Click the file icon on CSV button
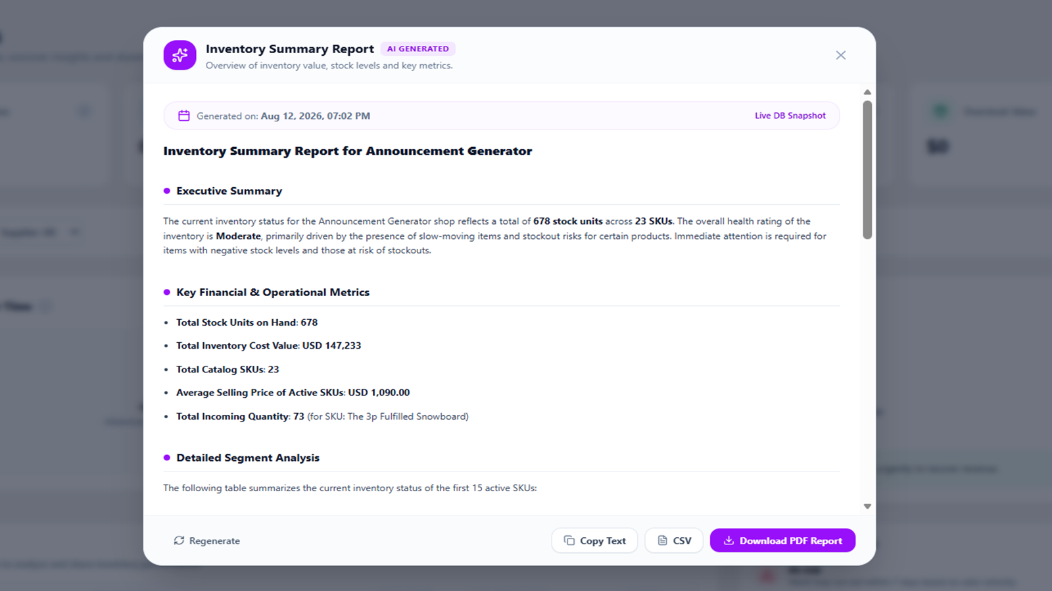Image resolution: width=1052 pixels, height=591 pixels. (x=662, y=540)
